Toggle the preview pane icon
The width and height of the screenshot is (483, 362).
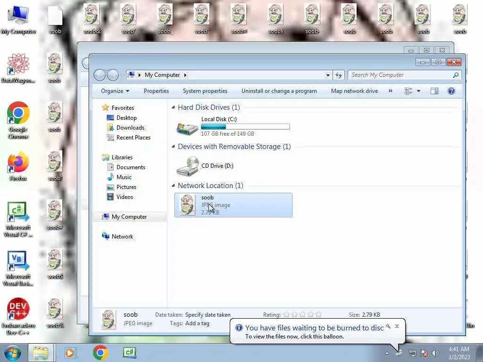click(434, 91)
